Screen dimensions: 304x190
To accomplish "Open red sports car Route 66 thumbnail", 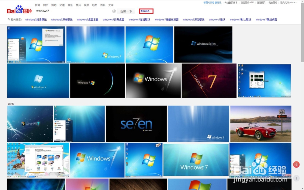I will pos(261,124).
